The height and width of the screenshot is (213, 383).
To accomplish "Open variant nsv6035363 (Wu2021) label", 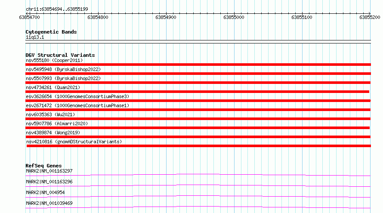I will (50, 114).
